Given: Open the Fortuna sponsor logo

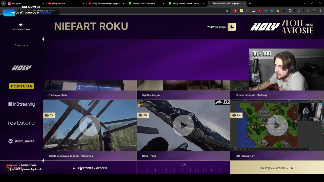Looking at the screenshot, I should (x=22, y=86).
